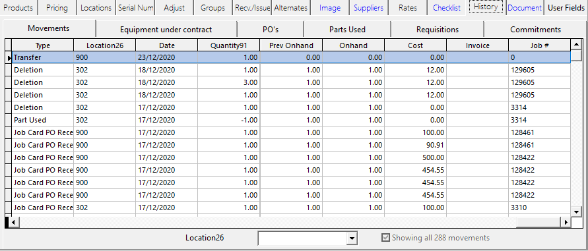The image size is (588, 251).
Task: Open the Locations tab
Action: pyautogui.click(x=96, y=8)
